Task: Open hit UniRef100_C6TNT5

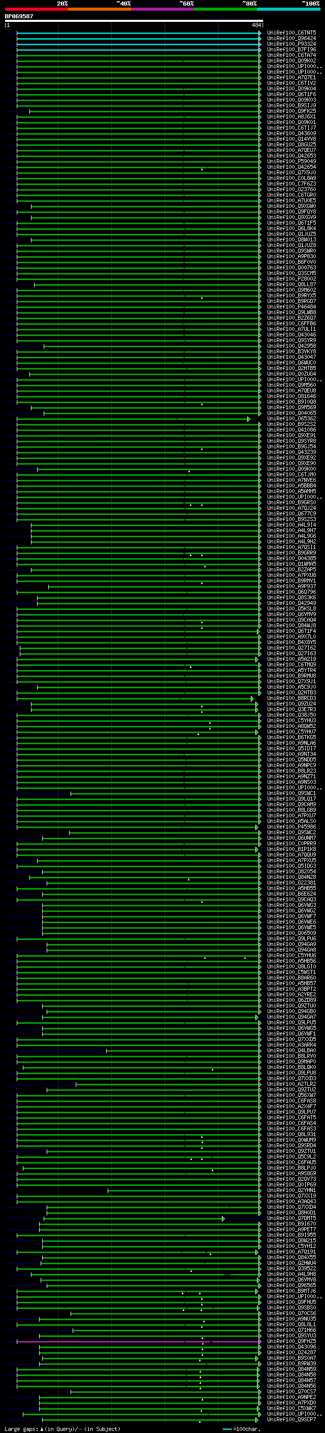Action: point(291,33)
